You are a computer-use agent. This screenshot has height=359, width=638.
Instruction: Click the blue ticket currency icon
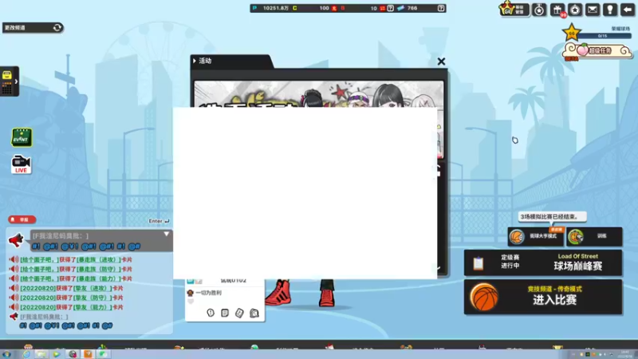401,8
